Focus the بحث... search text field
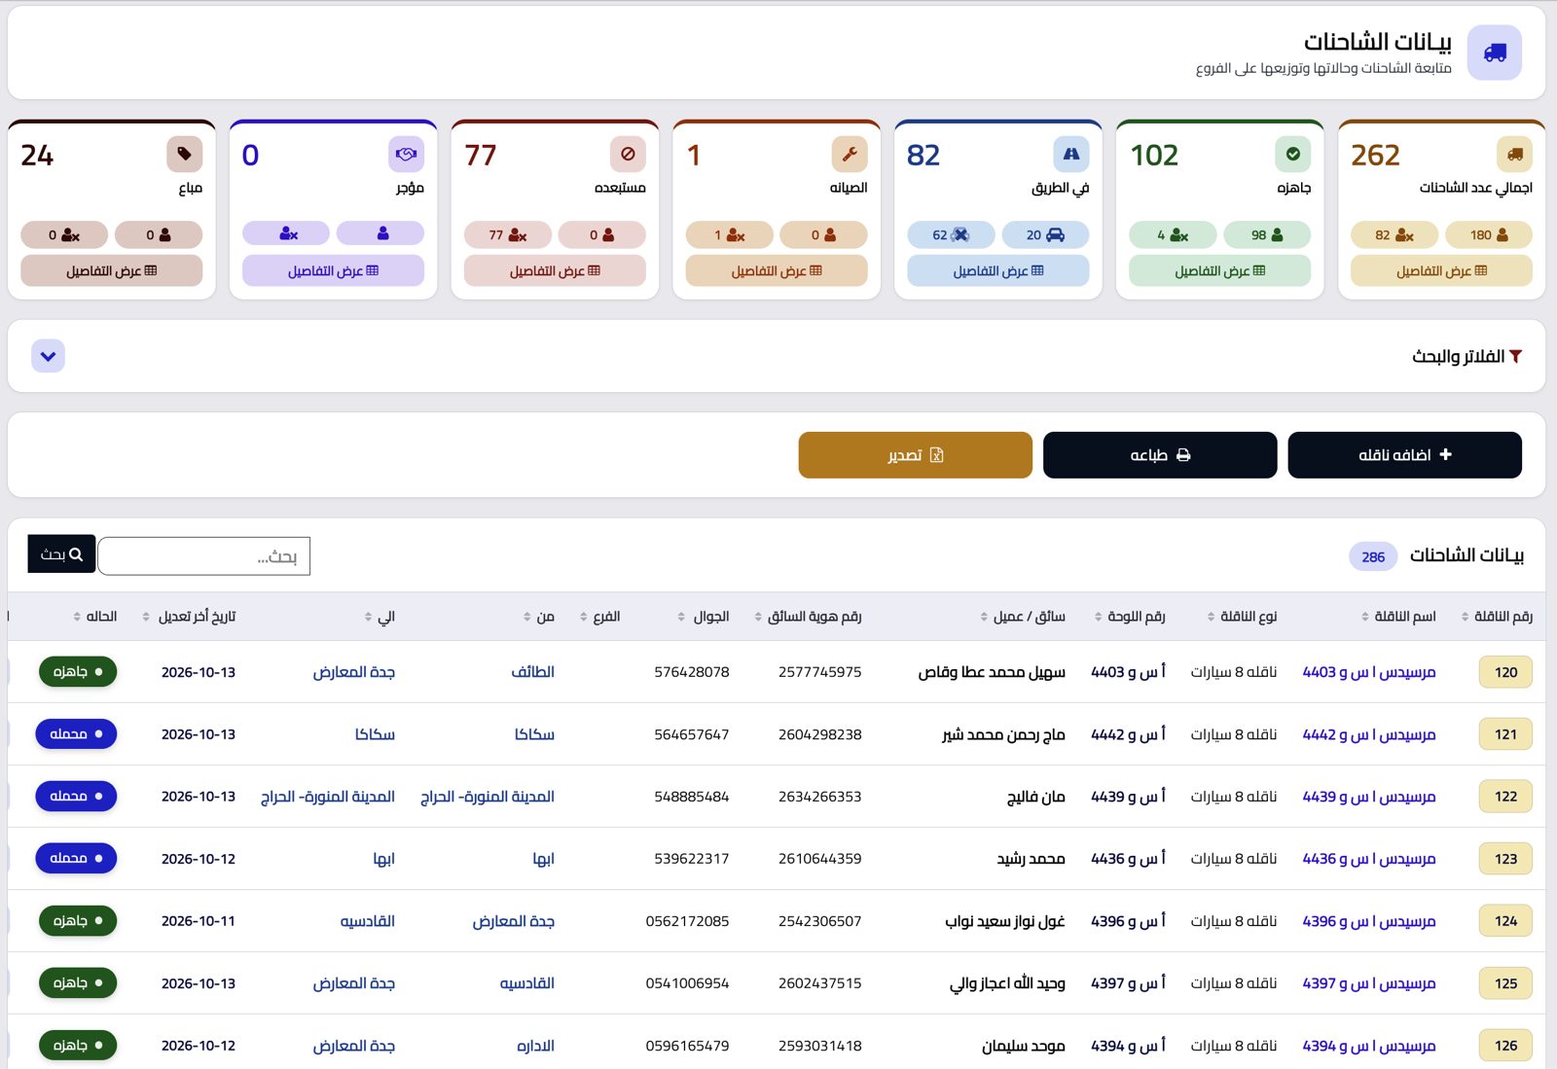Image resolution: width=1557 pixels, height=1069 pixels. pyautogui.click(x=203, y=556)
